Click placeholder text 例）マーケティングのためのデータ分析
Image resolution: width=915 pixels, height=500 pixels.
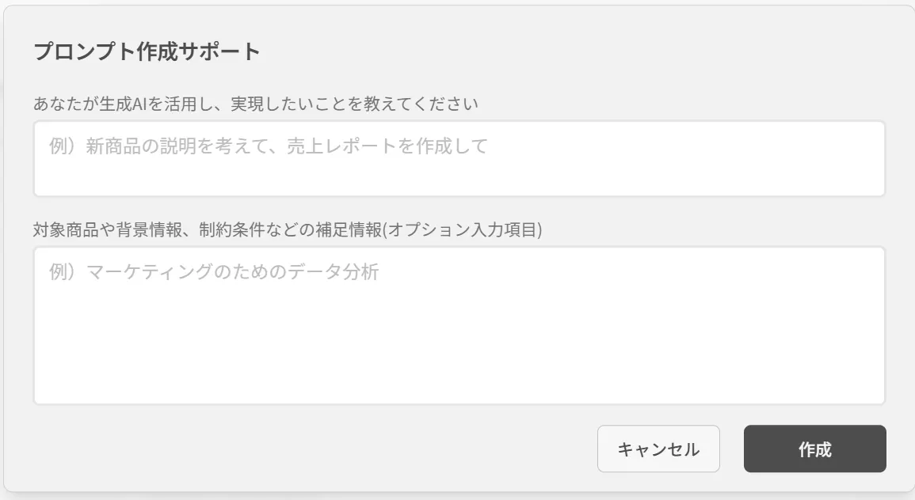coord(214,273)
